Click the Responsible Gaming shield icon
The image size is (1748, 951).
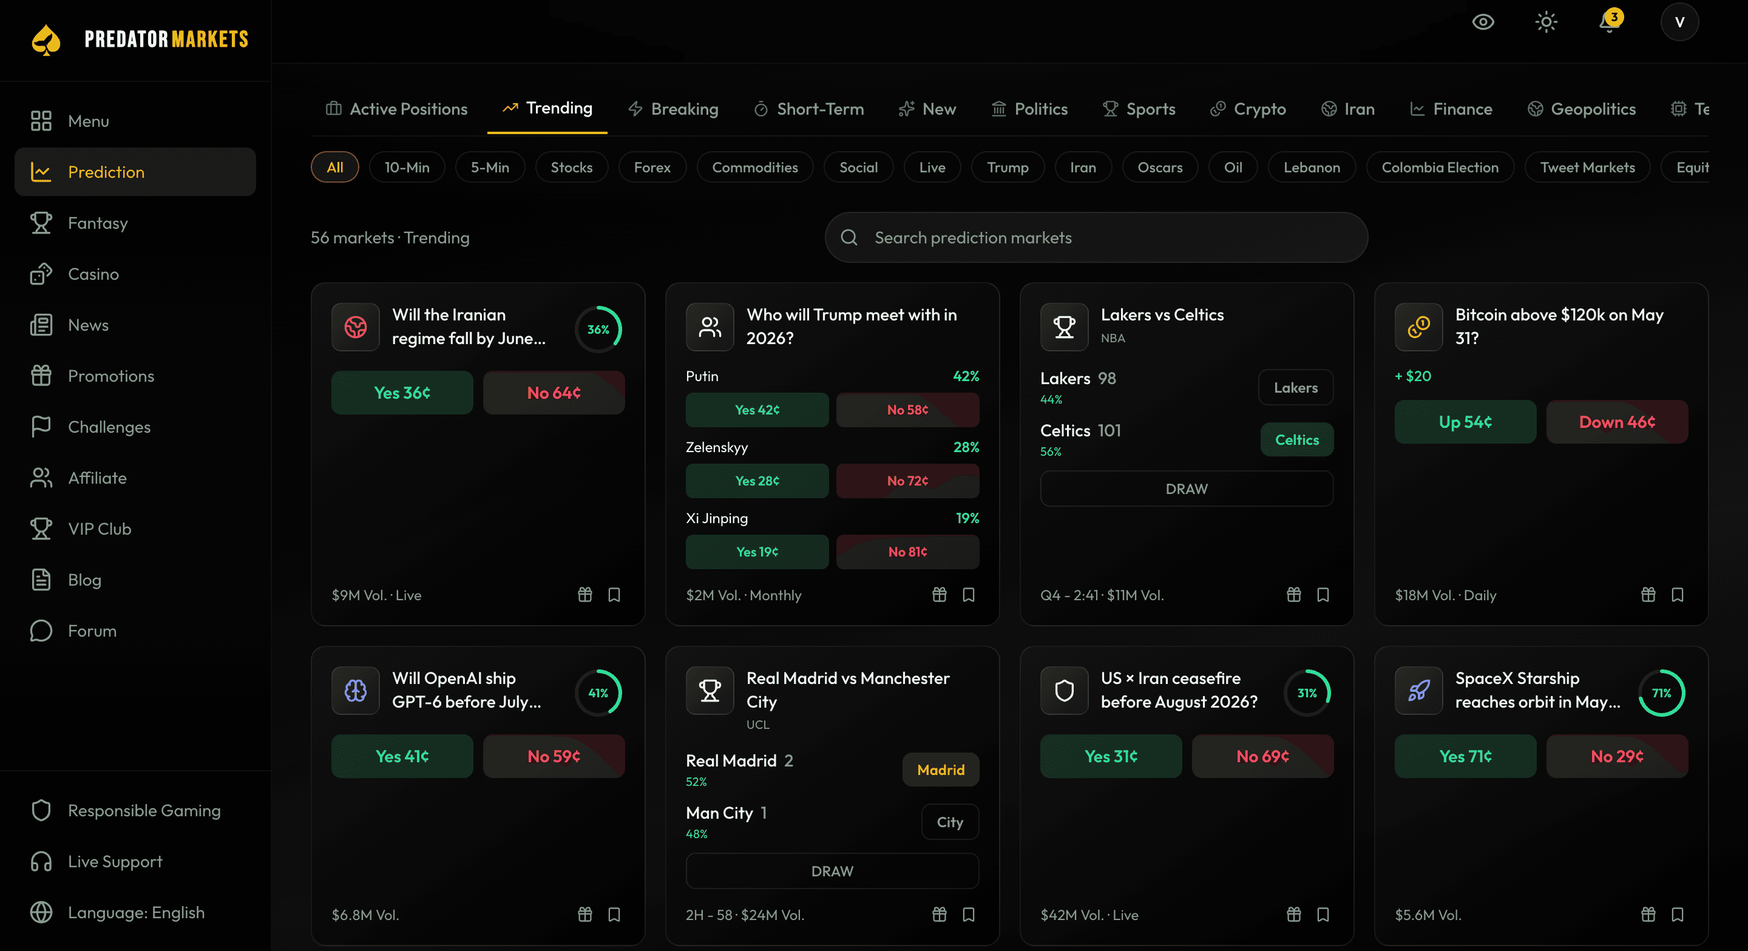click(41, 810)
